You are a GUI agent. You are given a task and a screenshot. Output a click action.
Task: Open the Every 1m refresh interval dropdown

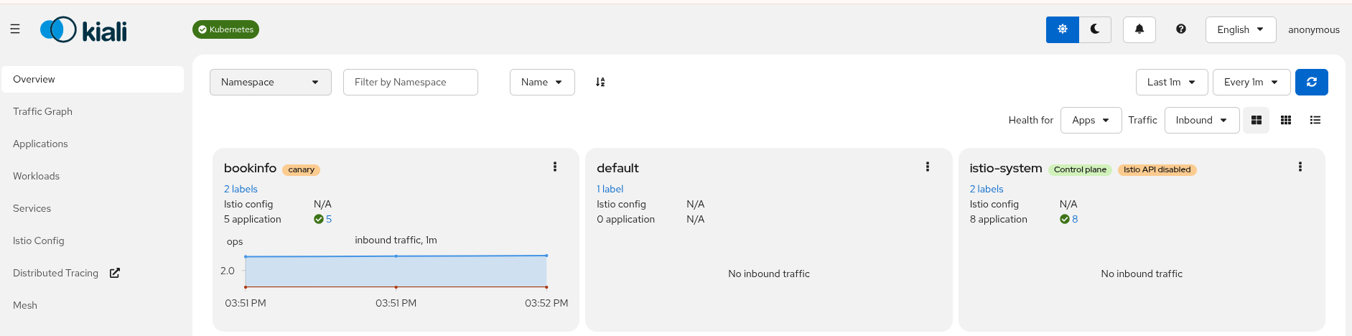coord(1251,82)
